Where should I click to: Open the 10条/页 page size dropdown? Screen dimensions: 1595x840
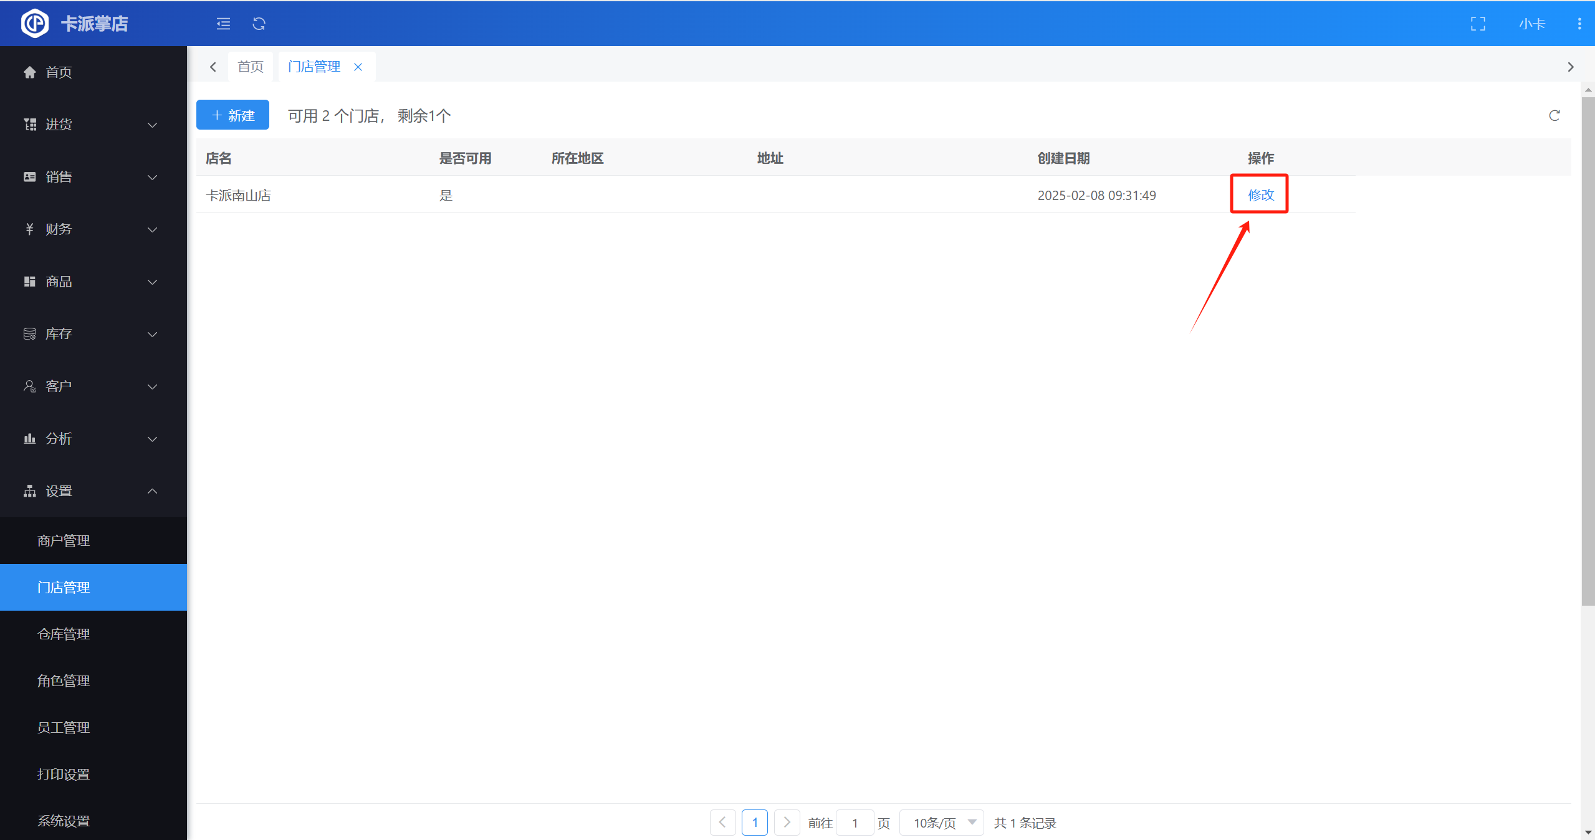pyautogui.click(x=942, y=823)
